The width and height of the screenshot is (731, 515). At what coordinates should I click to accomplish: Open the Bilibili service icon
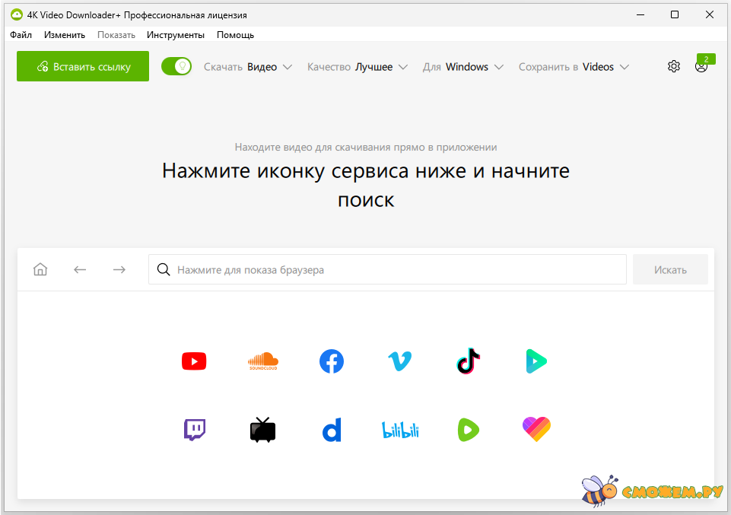pyautogui.click(x=400, y=430)
